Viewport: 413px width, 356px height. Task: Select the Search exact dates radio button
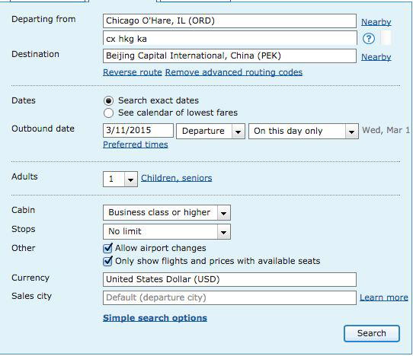[x=108, y=100]
